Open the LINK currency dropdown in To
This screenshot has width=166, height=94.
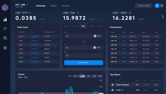98,48
